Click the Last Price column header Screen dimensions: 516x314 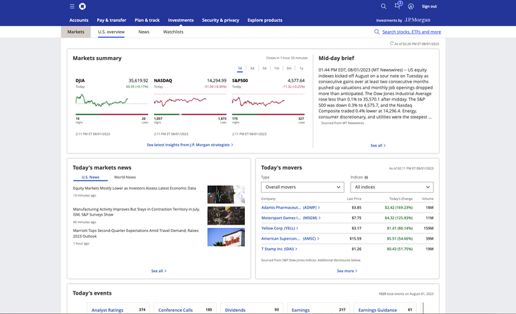(354, 199)
